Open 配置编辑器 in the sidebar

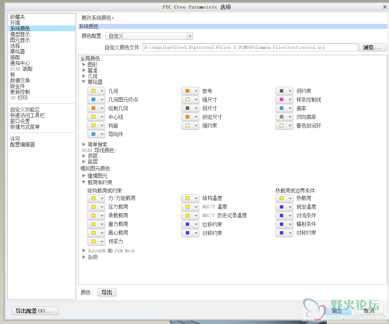pos(22,145)
